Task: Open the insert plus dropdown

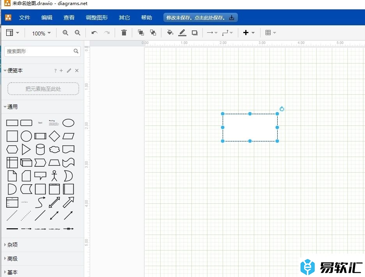Action: [x=249, y=33]
